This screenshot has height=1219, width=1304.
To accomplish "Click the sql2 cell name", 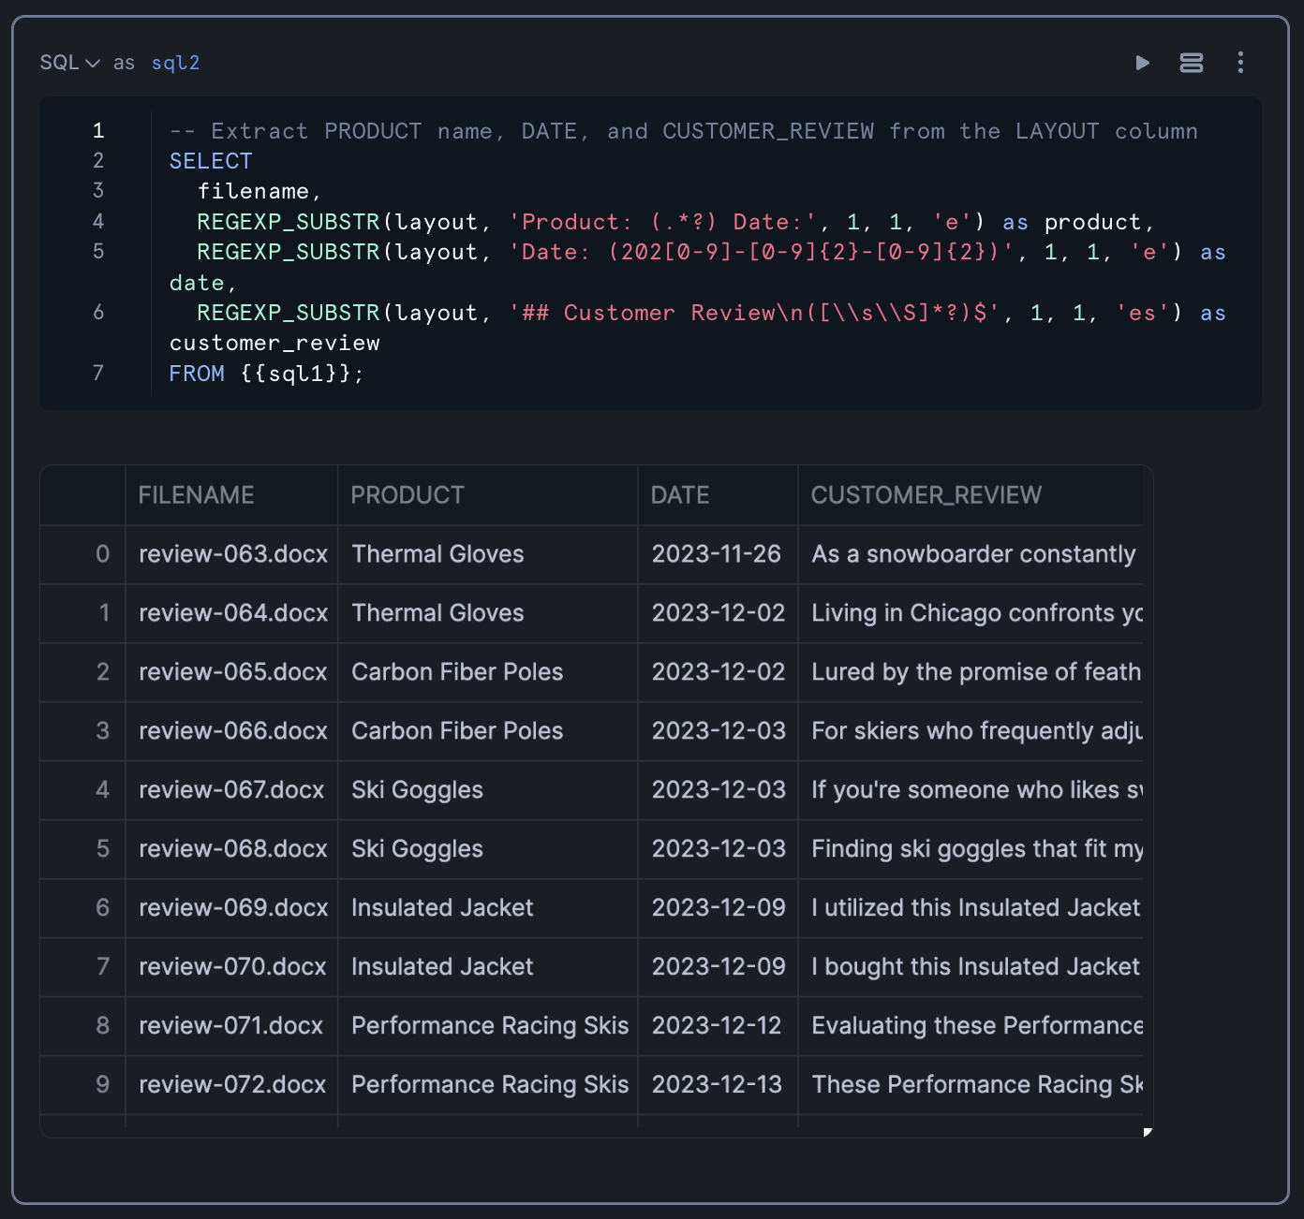I will coord(175,63).
